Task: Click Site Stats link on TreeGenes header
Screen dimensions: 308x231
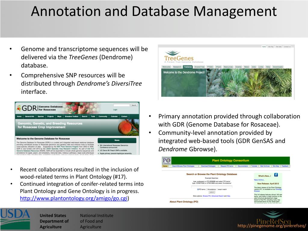Action: pyautogui.click(x=279, y=47)
